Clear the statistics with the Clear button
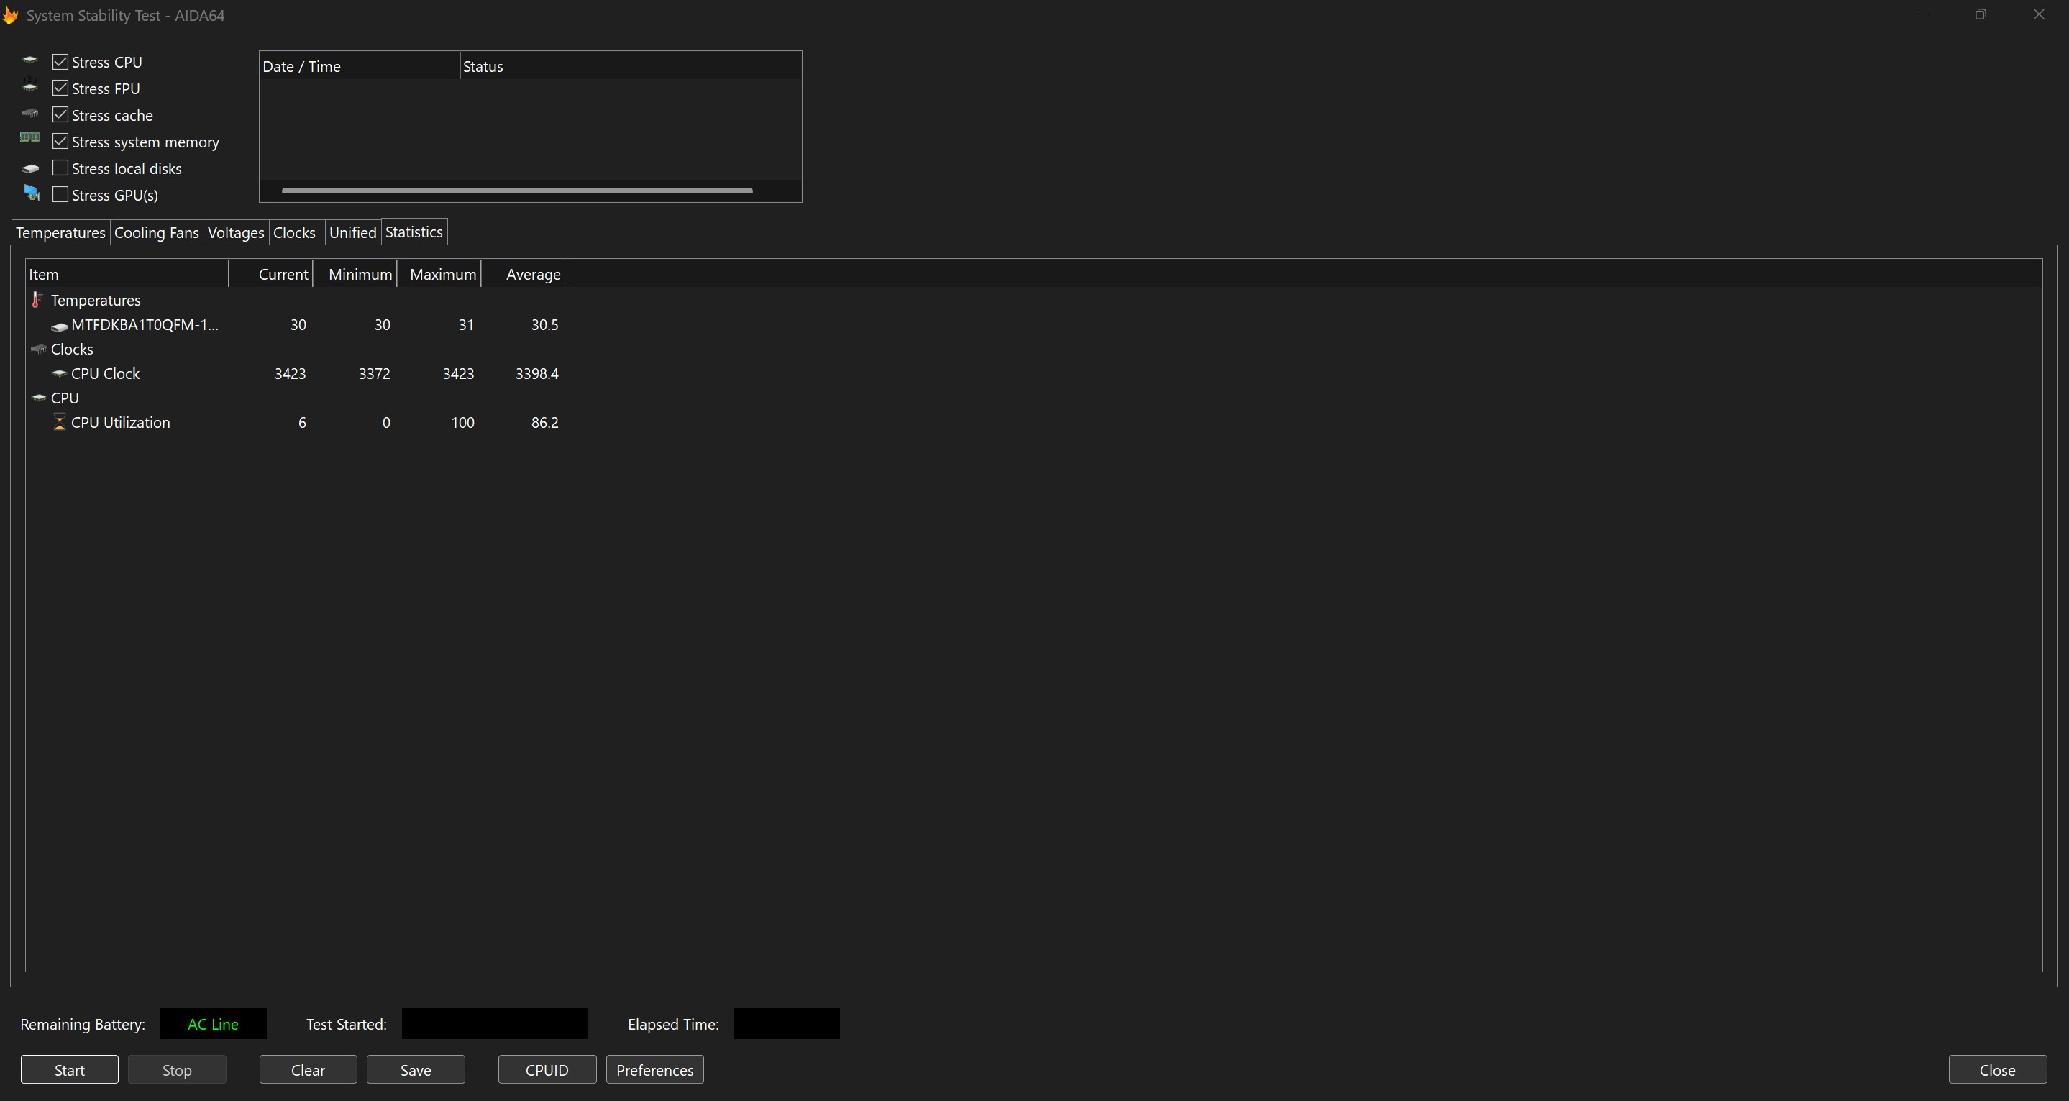Viewport: 2069px width, 1101px height. [309, 1069]
